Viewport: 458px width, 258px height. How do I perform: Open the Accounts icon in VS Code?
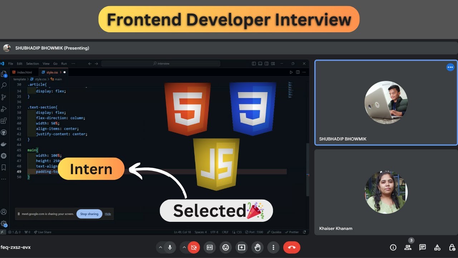click(x=4, y=212)
